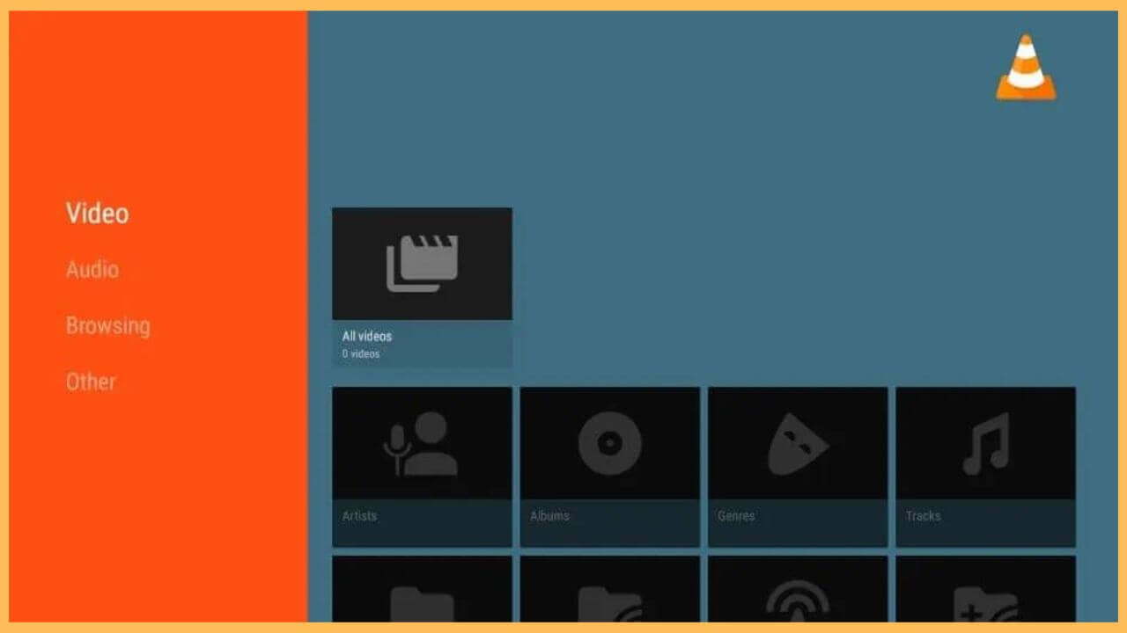Click the network folder icon in bottom row
This screenshot has width=1127, height=633.
pos(609,605)
